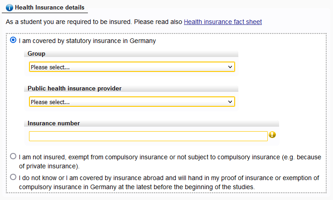Open the Health insurance fact sheet link
Viewport: 333px width, 200px height.
[x=223, y=22]
